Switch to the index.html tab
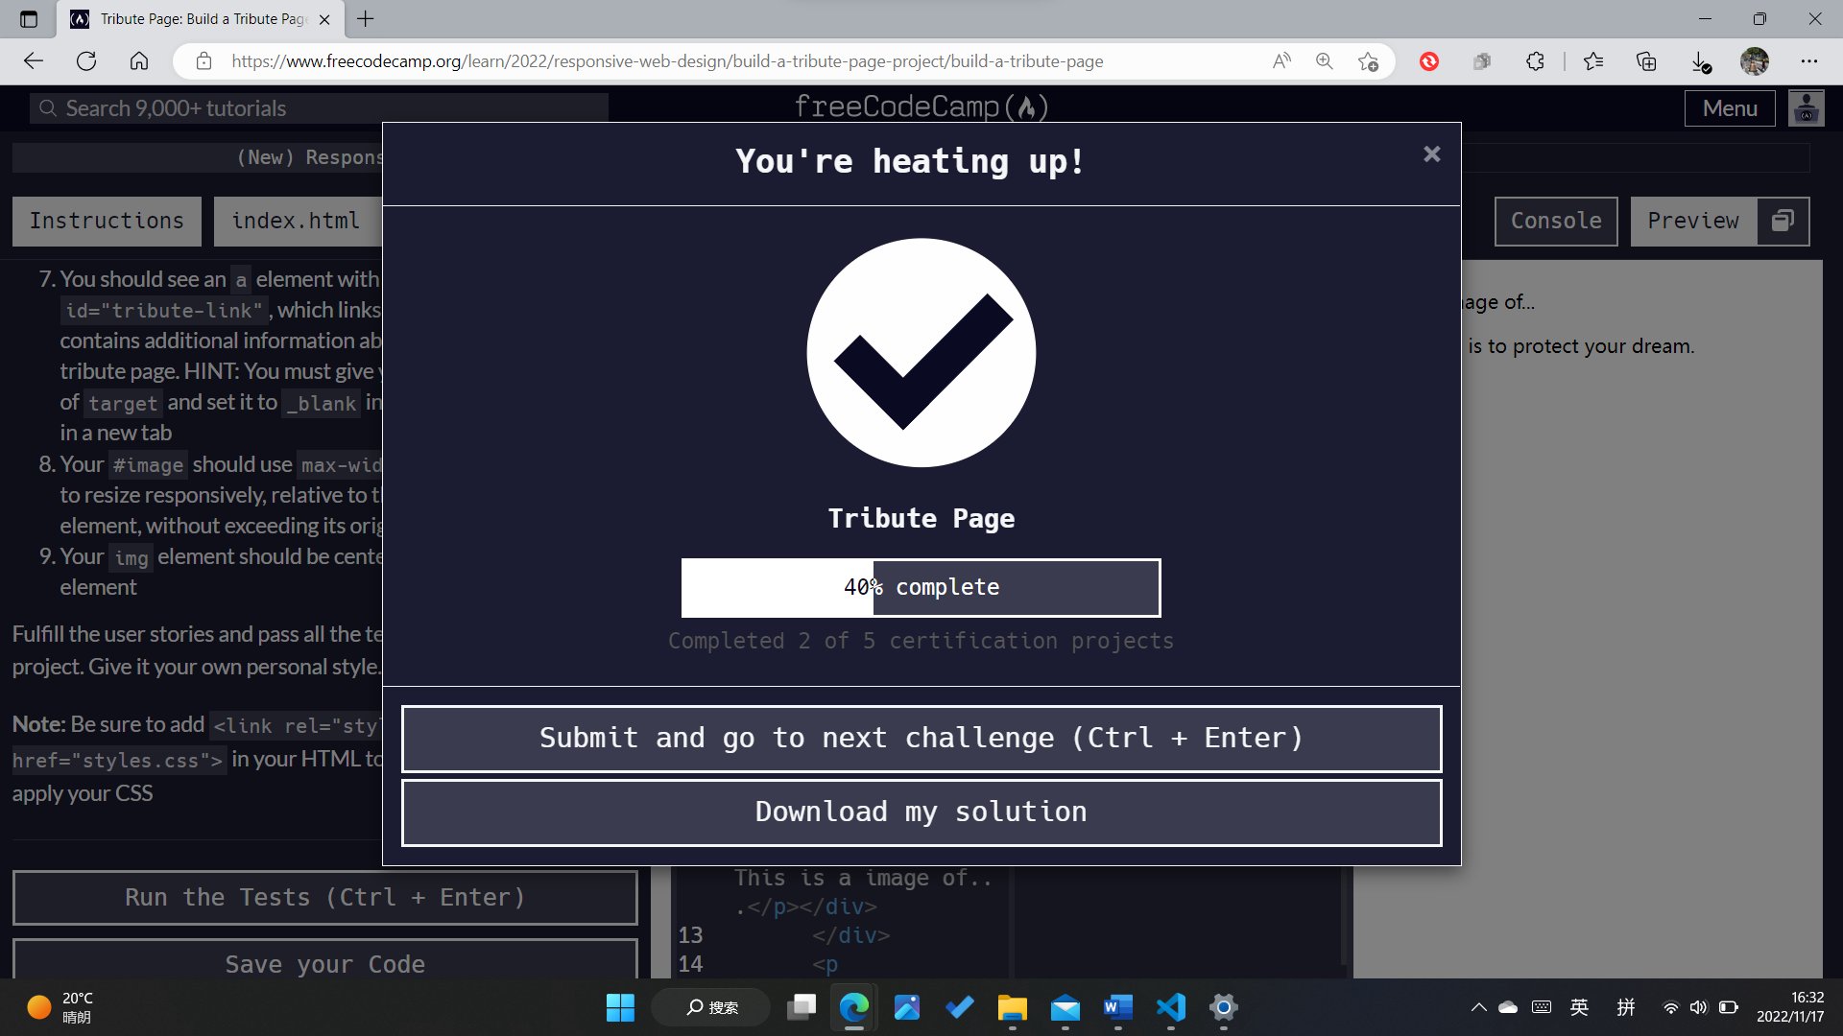 [x=295, y=221]
